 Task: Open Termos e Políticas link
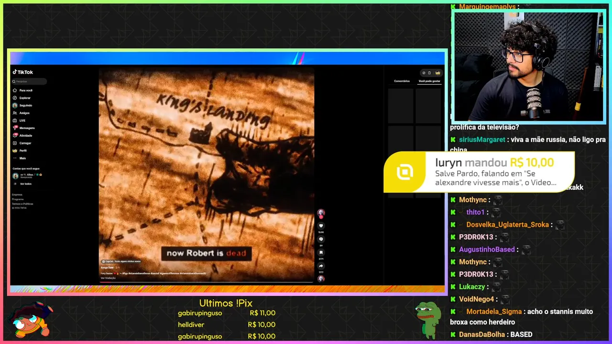click(x=22, y=204)
